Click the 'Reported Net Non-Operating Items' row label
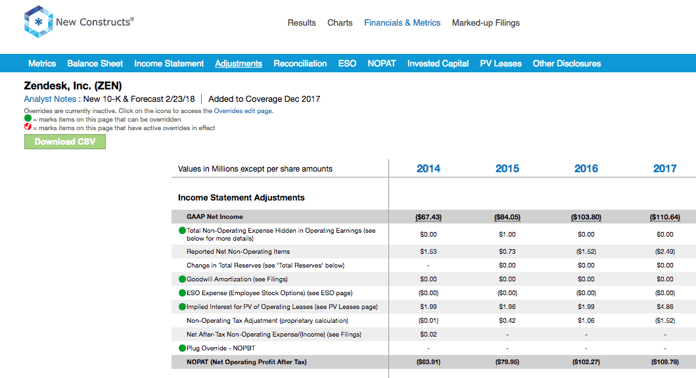The width and height of the screenshot is (696, 378). (x=239, y=251)
